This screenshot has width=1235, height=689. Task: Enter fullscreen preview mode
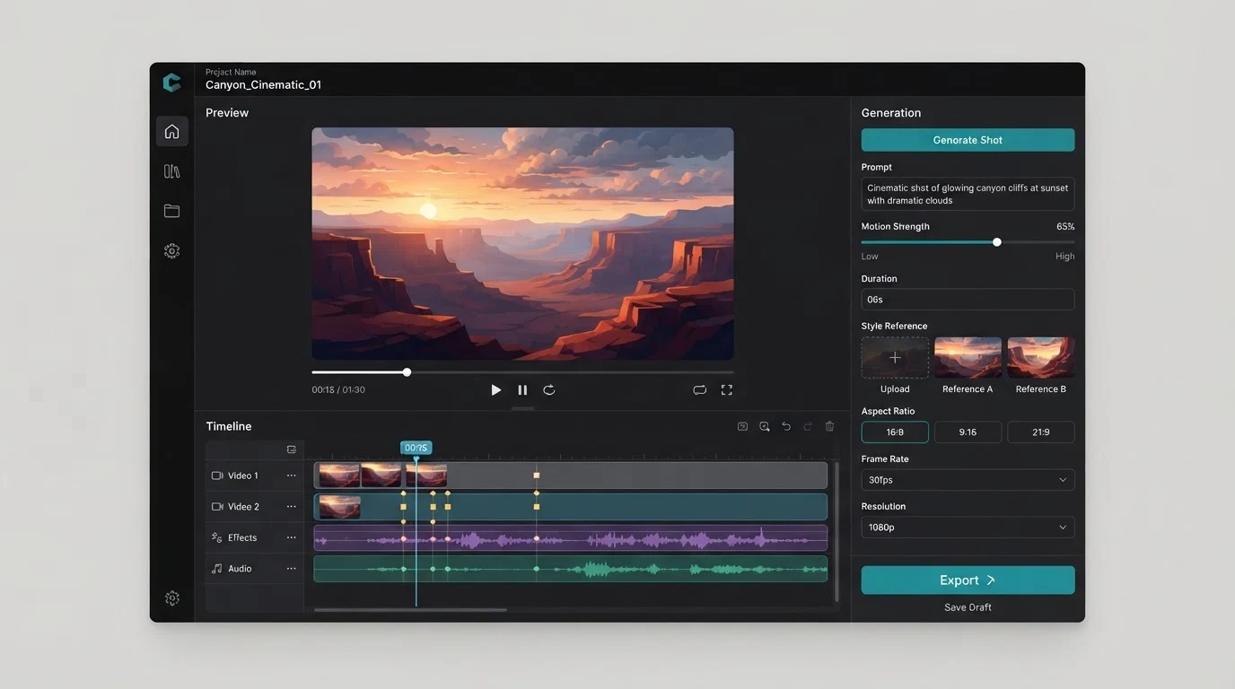727,390
